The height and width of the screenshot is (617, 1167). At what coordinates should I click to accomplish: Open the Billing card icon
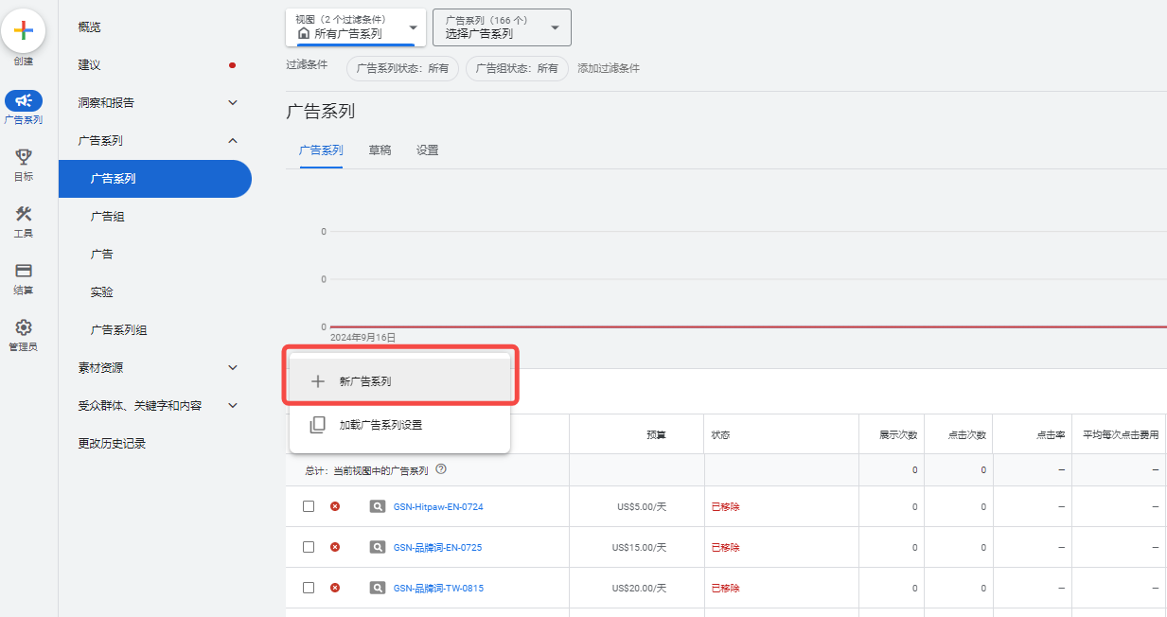[x=24, y=271]
